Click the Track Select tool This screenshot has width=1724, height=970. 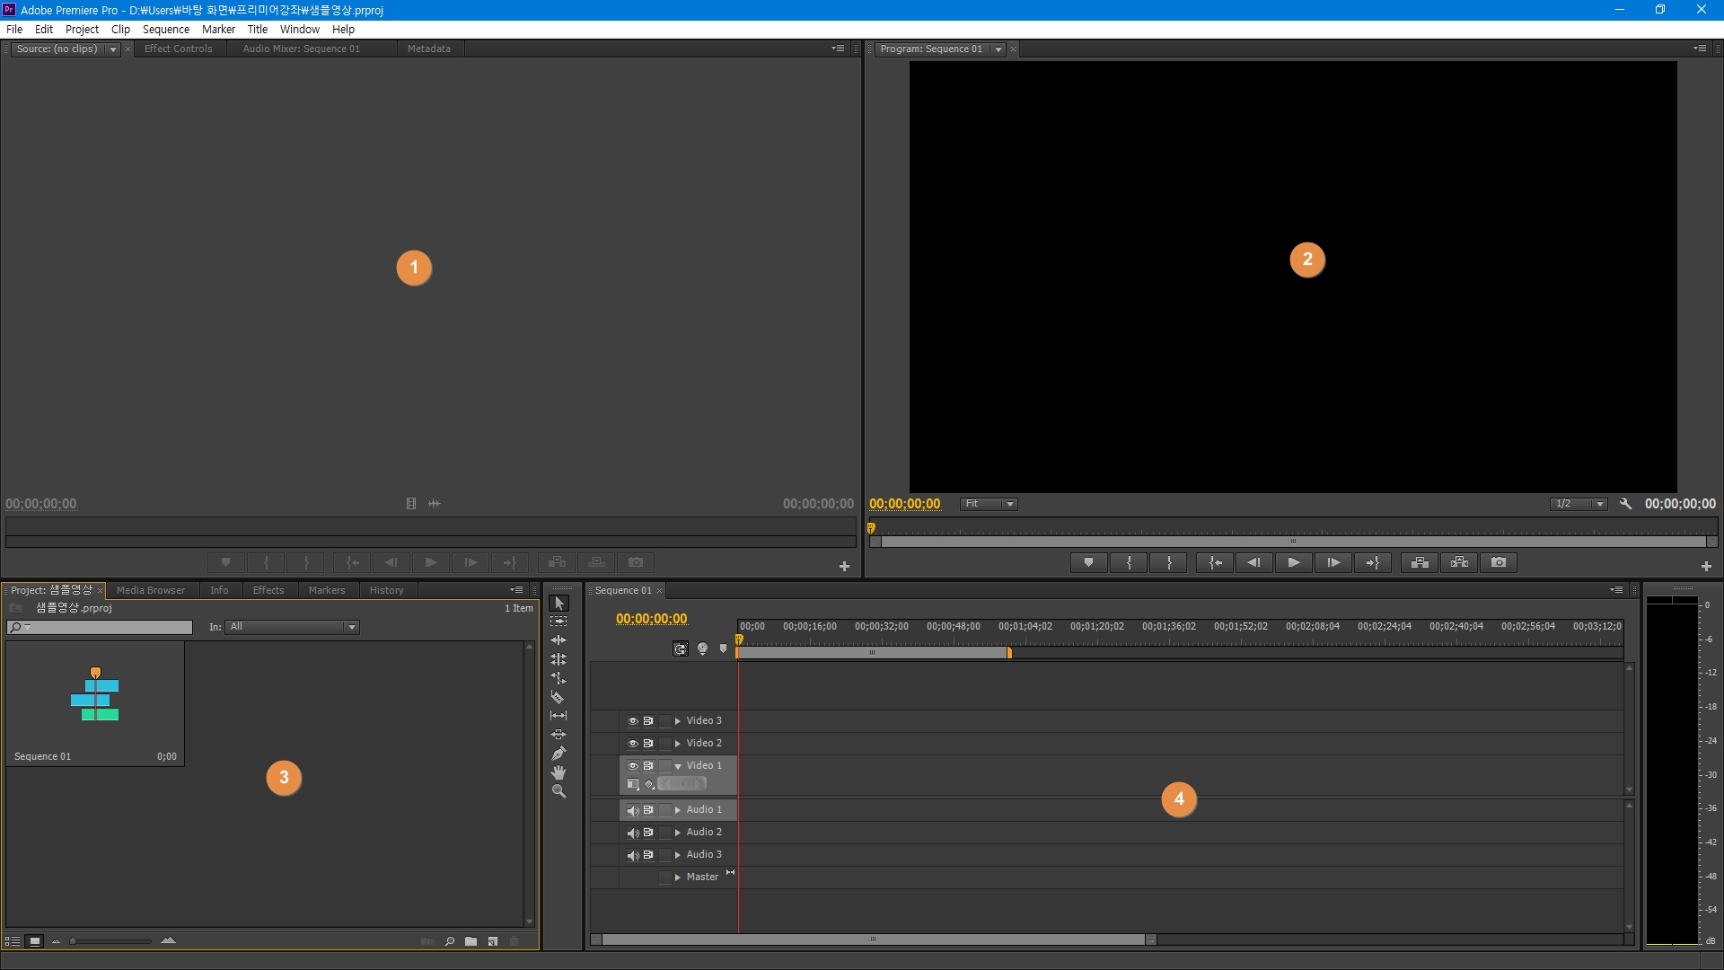click(x=558, y=622)
